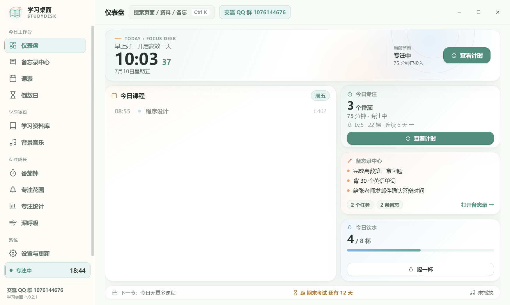Image resolution: width=510 pixels, height=305 pixels.
Task: Click the water drop icon beside 今日饮水
Action: pos(350,227)
